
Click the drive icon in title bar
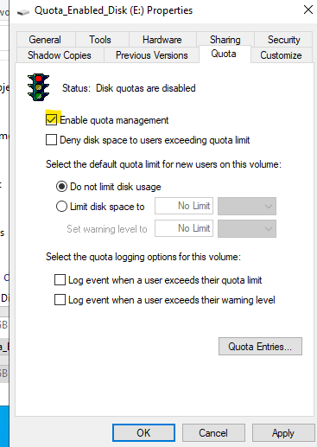[23, 12]
